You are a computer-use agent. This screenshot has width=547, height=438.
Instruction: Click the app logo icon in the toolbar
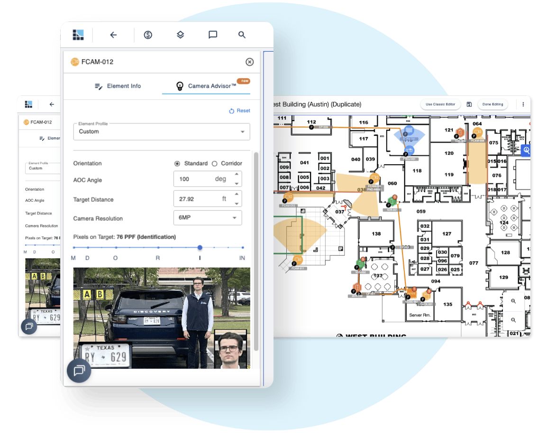pyautogui.click(x=78, y=35)
